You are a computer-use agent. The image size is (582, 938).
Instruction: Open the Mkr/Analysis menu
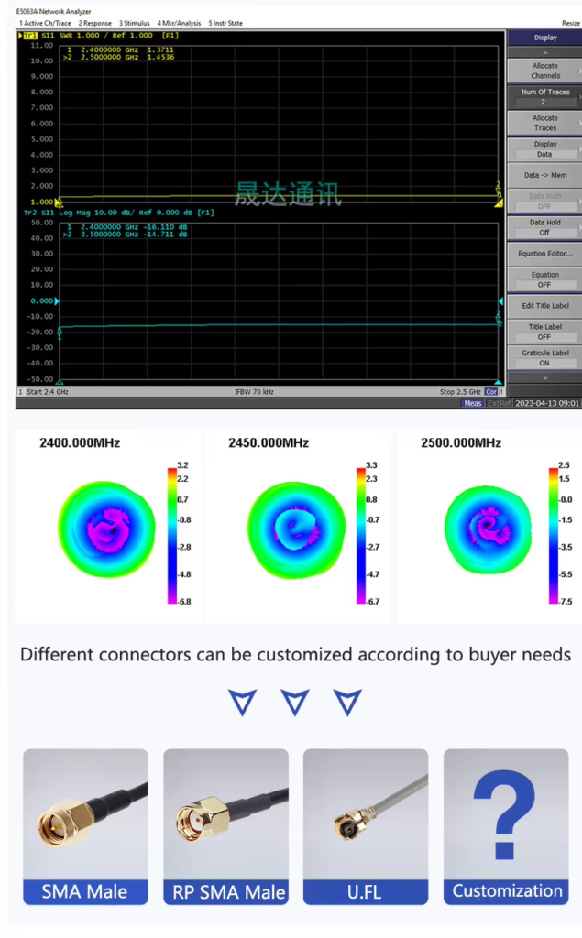pyautogui.click(x=178, y=23)
